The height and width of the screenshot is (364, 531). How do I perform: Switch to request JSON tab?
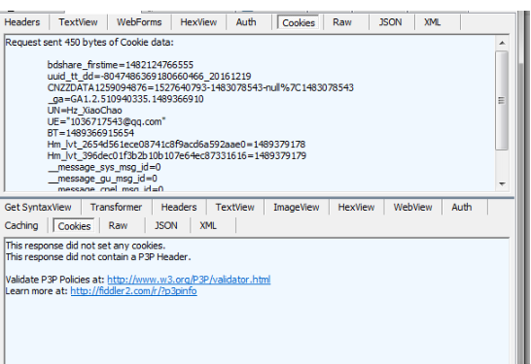(x=390, y=22)
